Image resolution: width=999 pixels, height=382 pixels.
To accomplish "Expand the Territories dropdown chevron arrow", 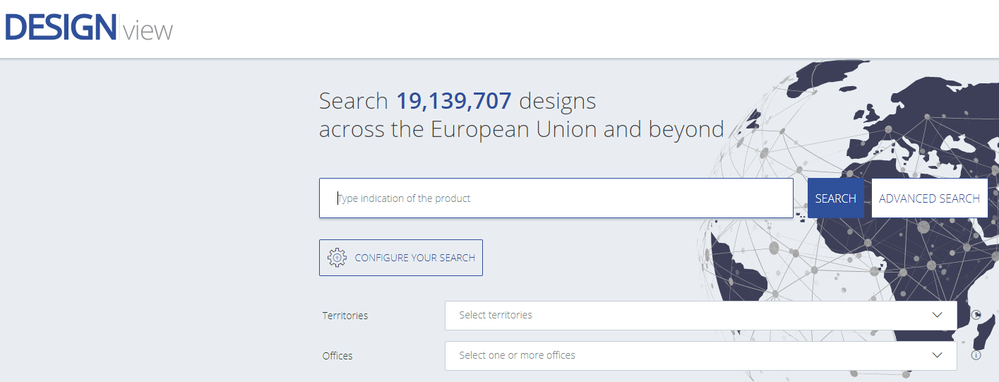I will tap(937, 315).
